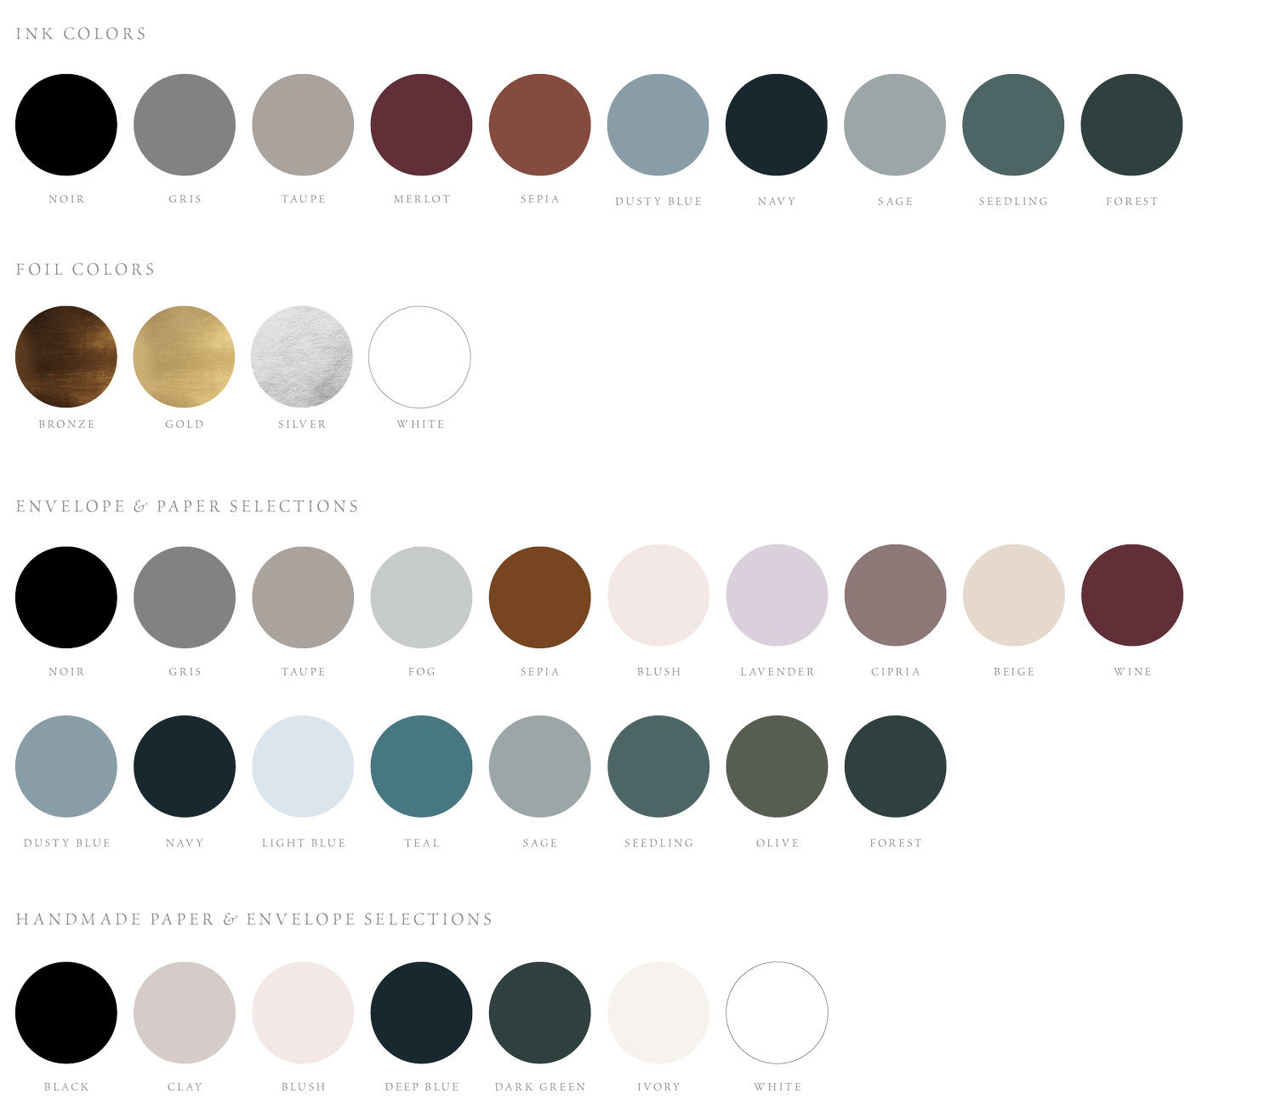Choose the Teal paper swatch
Screen dimensions: 1276x1117
click(421, 766)
